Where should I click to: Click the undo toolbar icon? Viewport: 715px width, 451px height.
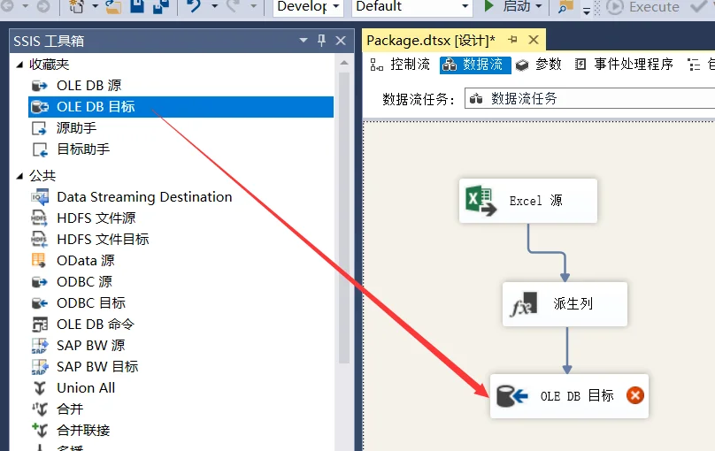tap(194, 6)
